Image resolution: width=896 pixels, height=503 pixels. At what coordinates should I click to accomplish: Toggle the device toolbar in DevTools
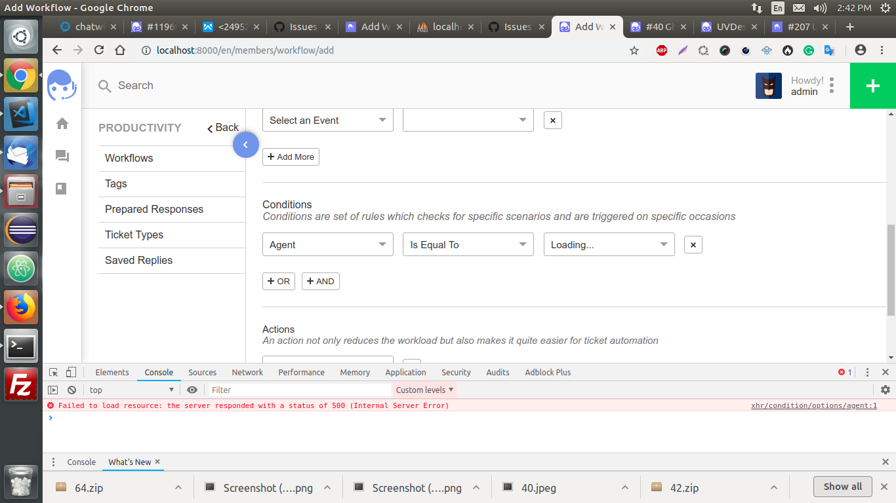71,371
